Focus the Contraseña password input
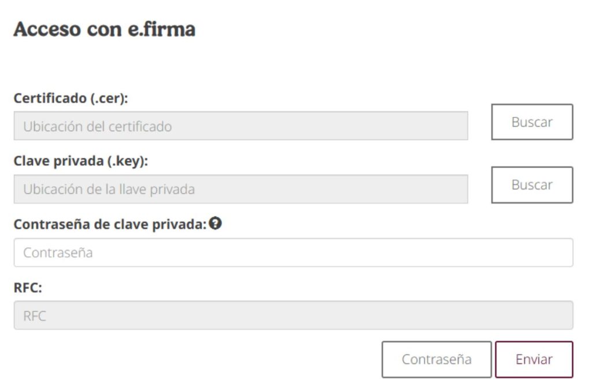 (293, 252)
